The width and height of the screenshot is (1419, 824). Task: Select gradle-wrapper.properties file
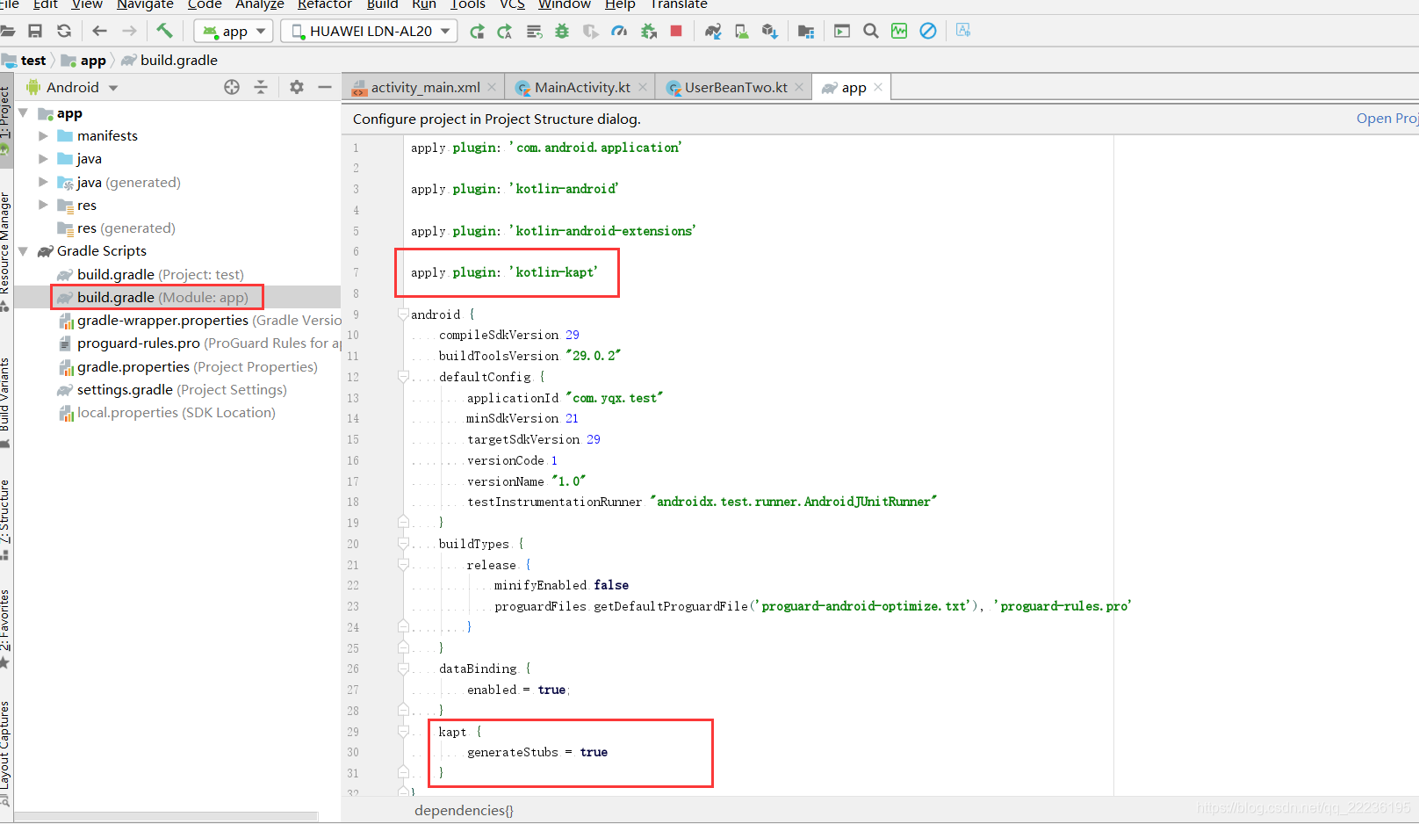[x=199, y=321]
